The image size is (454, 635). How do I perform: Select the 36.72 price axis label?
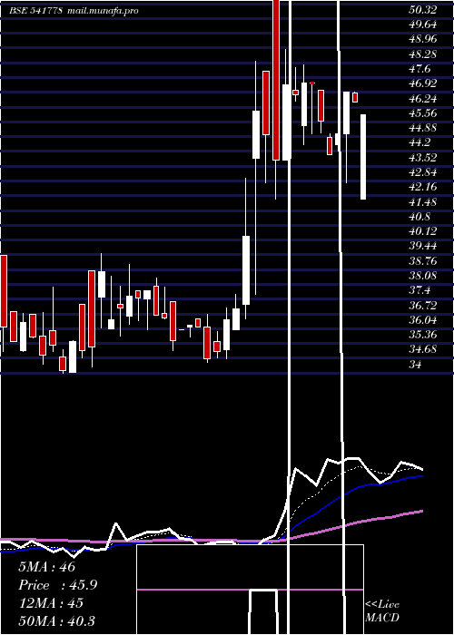click(x=423, y=305)
